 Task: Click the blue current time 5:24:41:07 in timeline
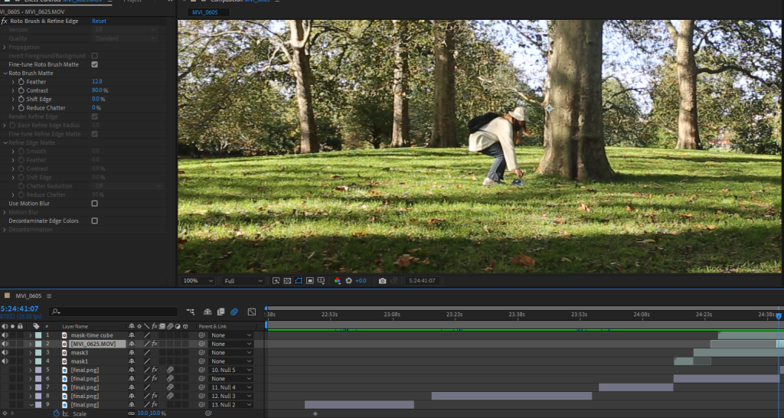click(20, 309)
